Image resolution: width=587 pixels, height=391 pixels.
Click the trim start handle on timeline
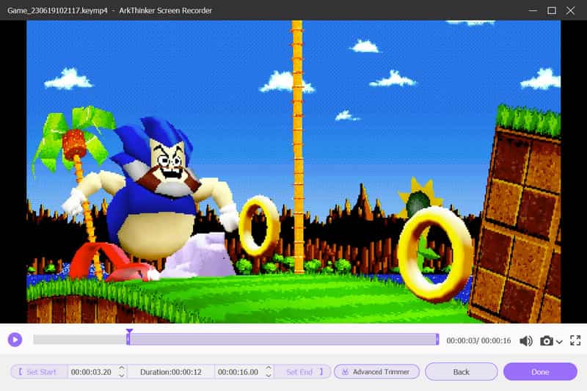pyautogui.click(x=128, y=340)
